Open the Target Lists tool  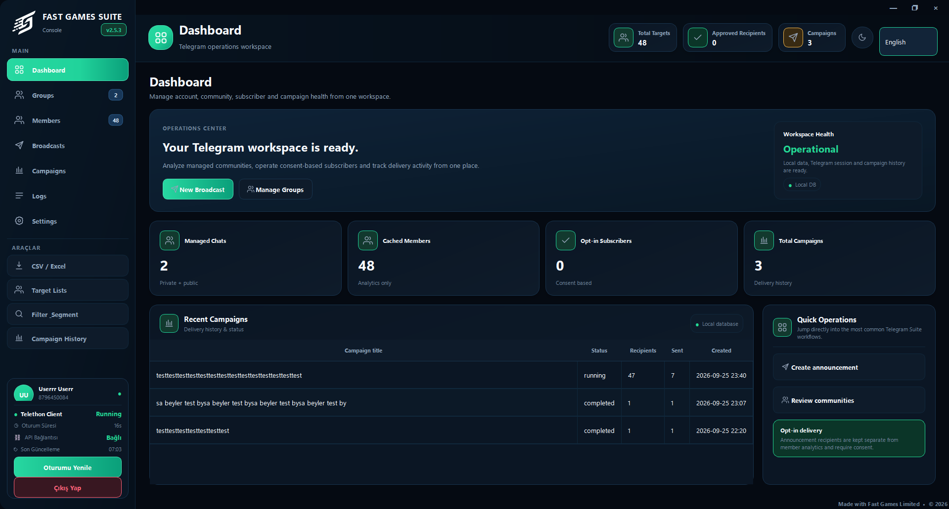[x=68, y=290]
